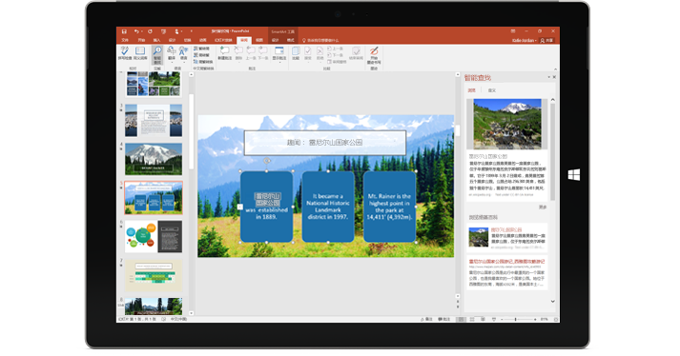Redo the action in quick access toolbar

pos(150,31)
